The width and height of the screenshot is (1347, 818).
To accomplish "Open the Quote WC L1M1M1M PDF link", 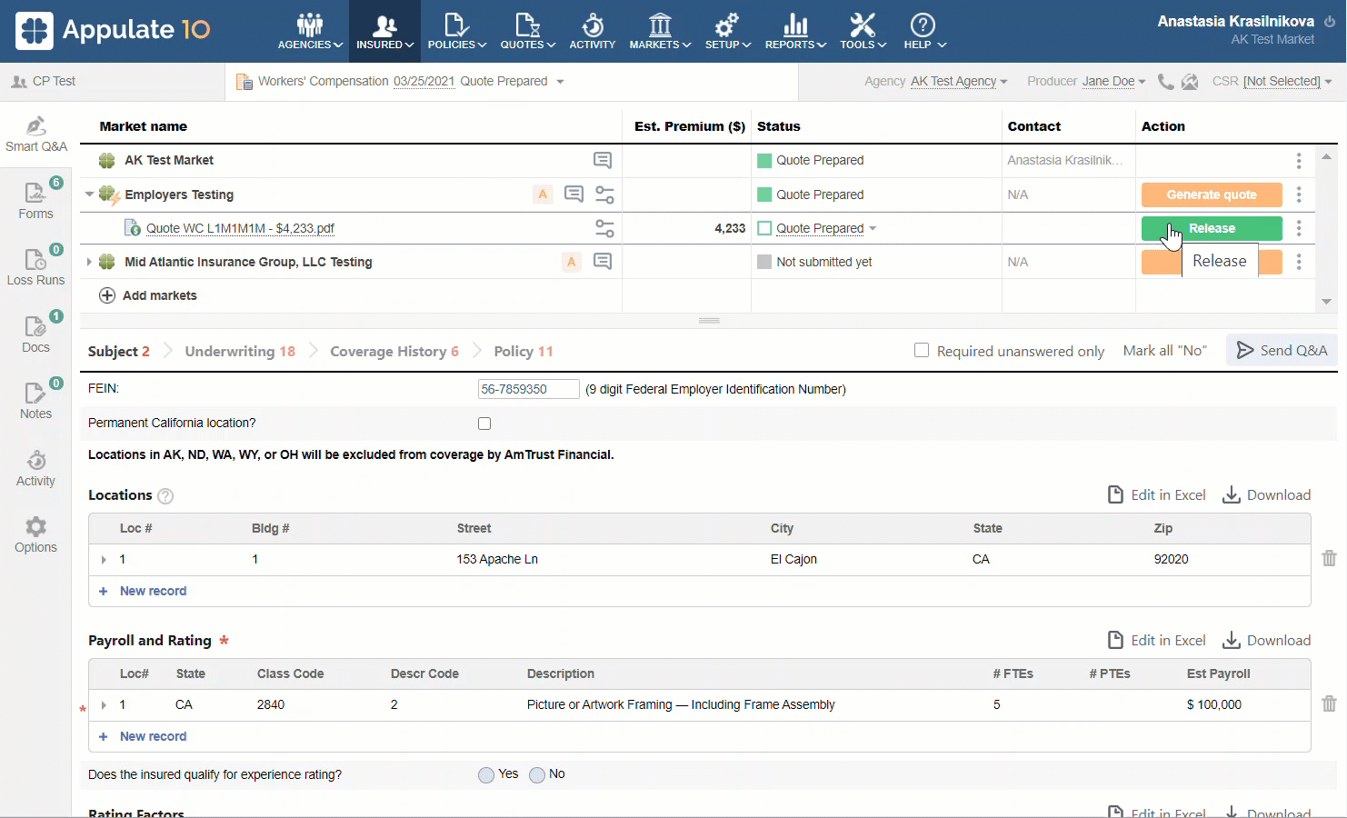I will tap(240, 228).
